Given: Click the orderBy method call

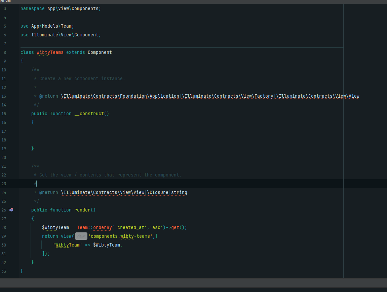Looking at the screenshot, I should point(102,227).
